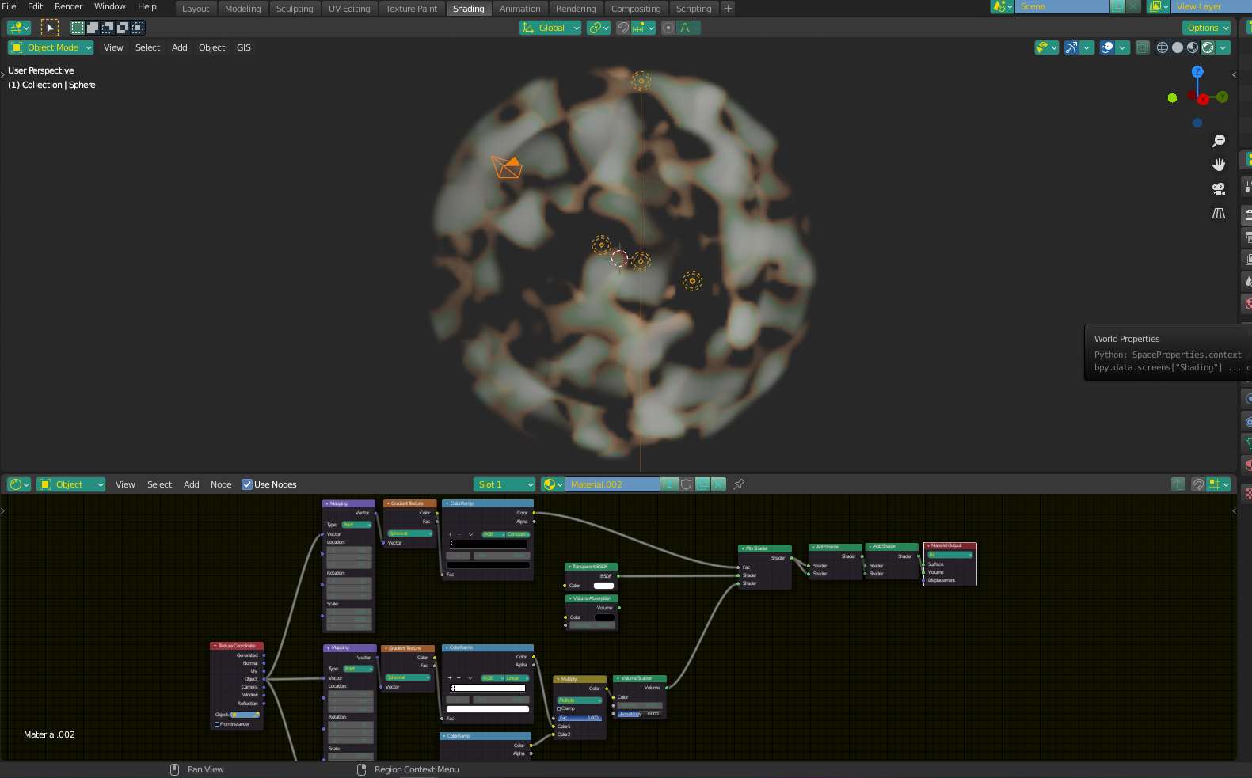This screenshot has width=1252, height=778.
Task: Click the pan hand viewport icon
Action: click(1219, 165)
